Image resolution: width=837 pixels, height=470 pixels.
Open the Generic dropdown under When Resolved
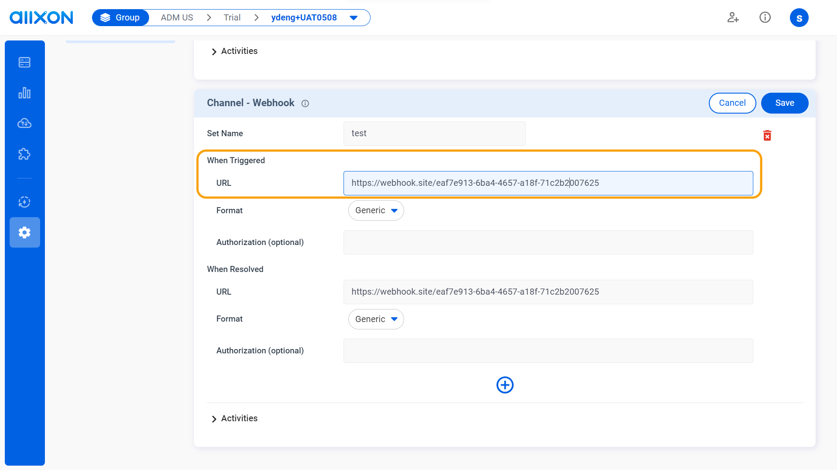point(376,319)
